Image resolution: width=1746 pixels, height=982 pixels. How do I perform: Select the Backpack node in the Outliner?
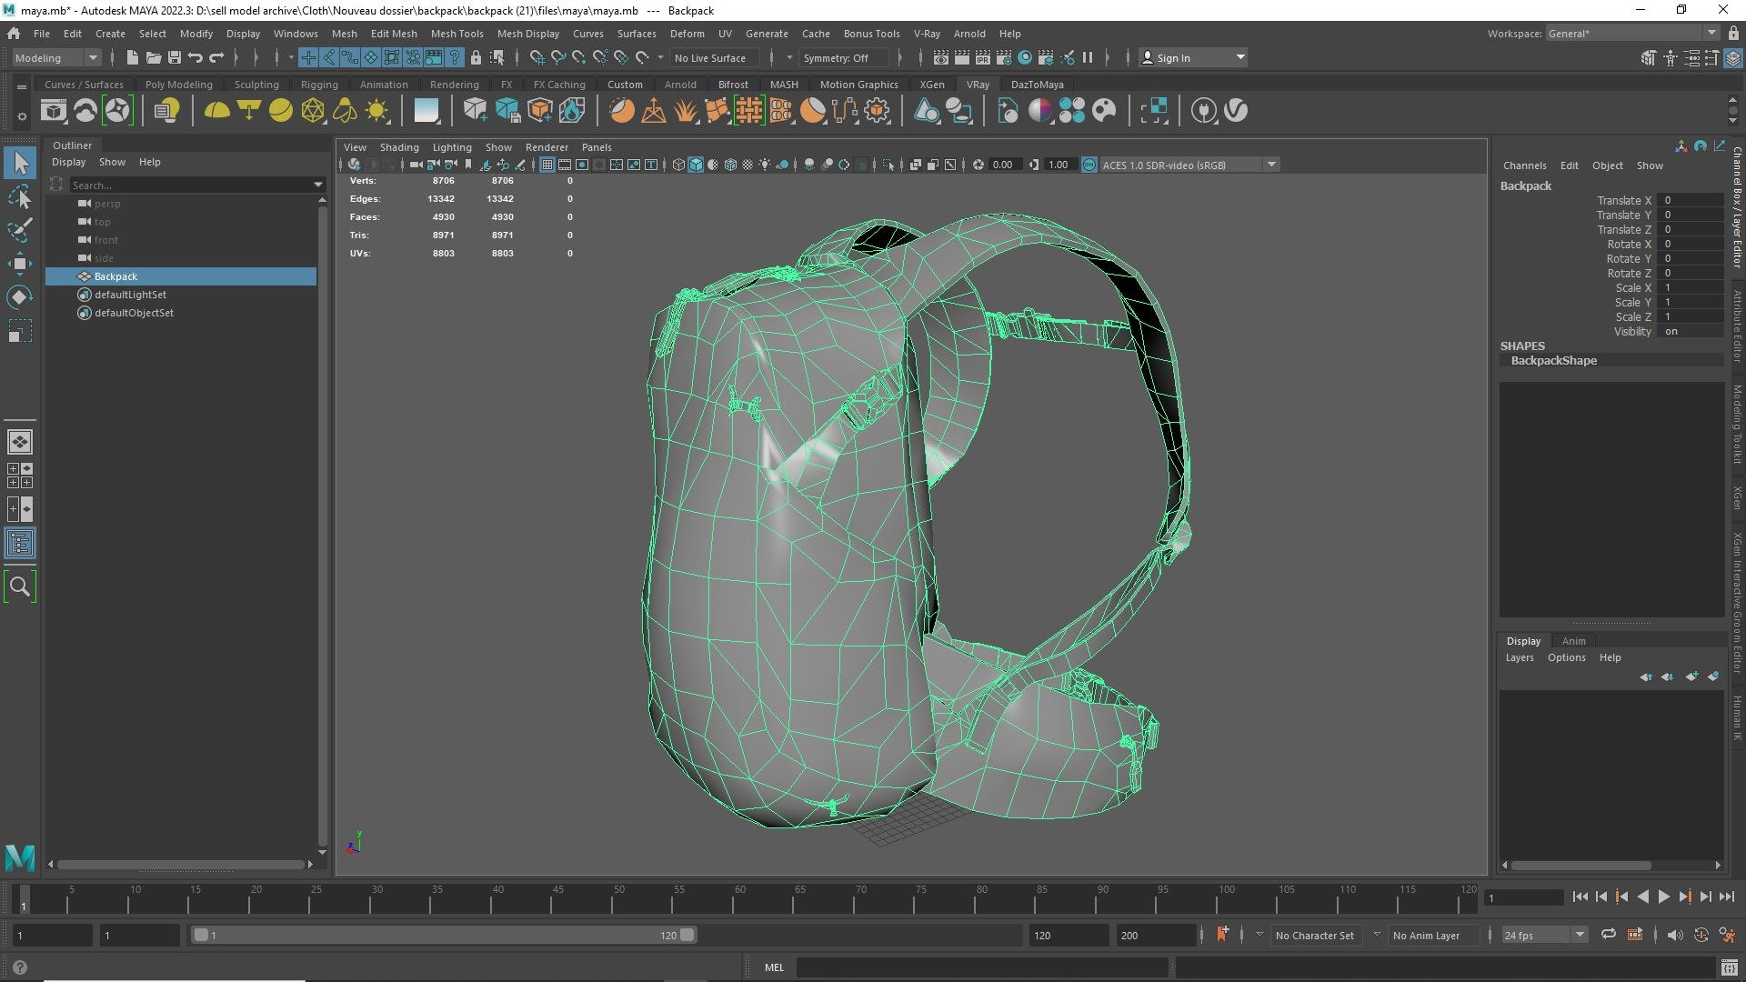pos(182,276)
